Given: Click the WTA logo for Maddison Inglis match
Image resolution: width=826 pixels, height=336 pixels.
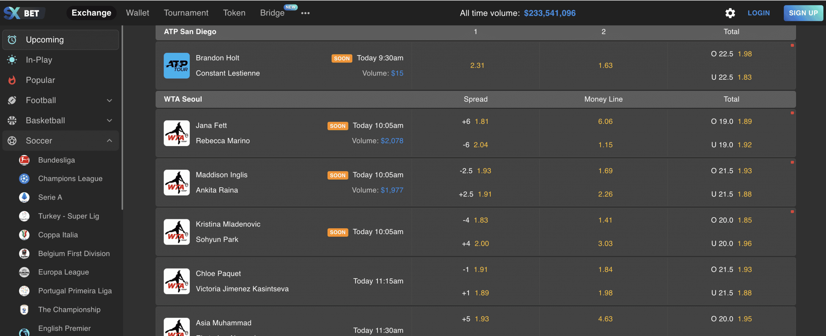Looking at the screenshot, I should 176,183.
